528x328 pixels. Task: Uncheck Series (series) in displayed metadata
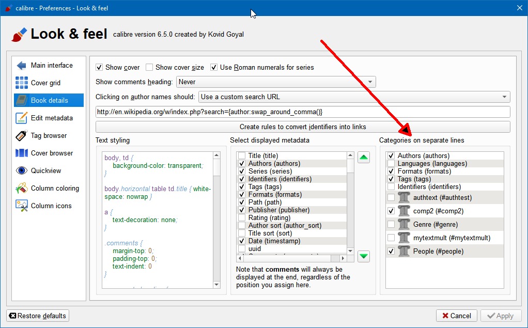[242, 171]
